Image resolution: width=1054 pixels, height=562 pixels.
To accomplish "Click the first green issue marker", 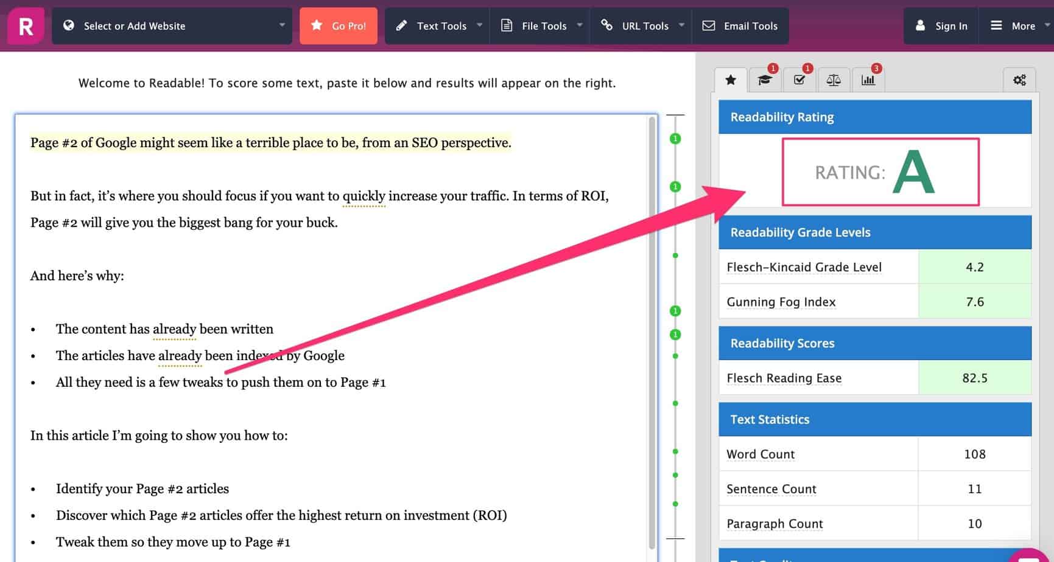I will click(x=675, y=139).
